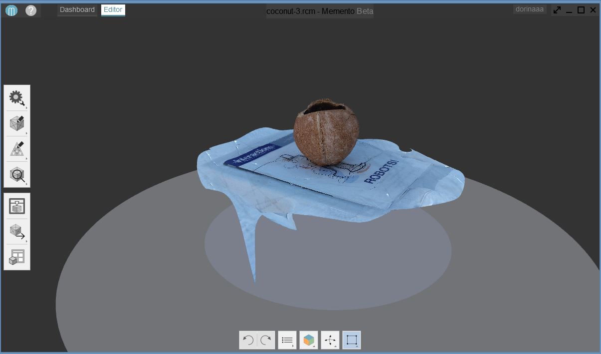Click the coconut 3D model in viewport

[x=326, y=132]
